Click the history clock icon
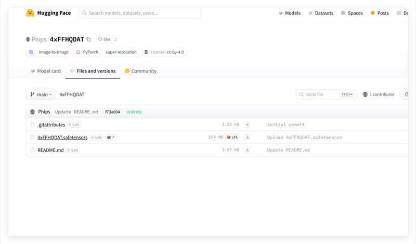The height and width of the screenshot is (244, 416). tap(407, 94)
